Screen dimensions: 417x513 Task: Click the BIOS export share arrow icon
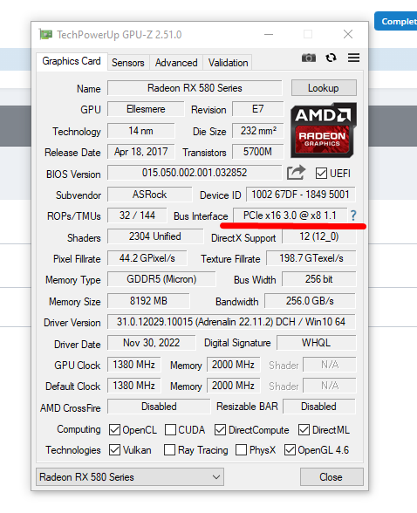tap(296, 173)
